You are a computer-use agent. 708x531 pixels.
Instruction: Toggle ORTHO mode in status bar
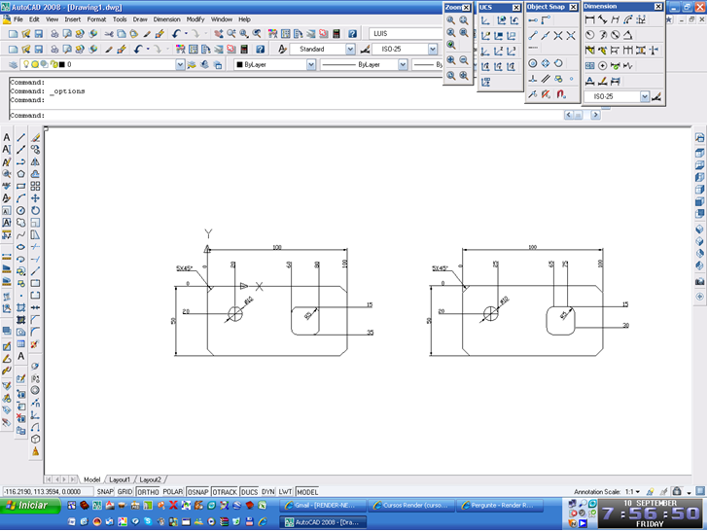coord(148,492)
